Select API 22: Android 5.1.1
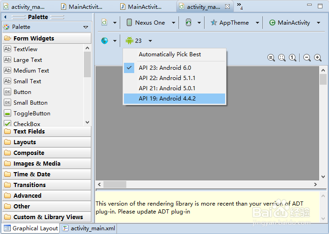The width and height of the screenshot is (329, 234). coord(174,78)
